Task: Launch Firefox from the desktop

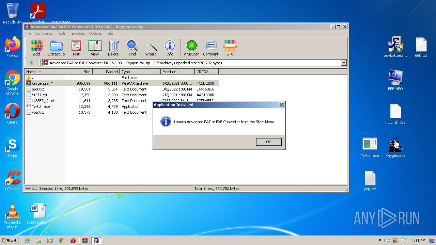Action: pyautogui.click(x=12, y=47)
